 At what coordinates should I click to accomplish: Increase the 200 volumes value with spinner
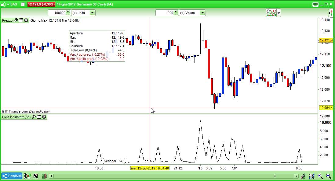[x=176, y=12]
